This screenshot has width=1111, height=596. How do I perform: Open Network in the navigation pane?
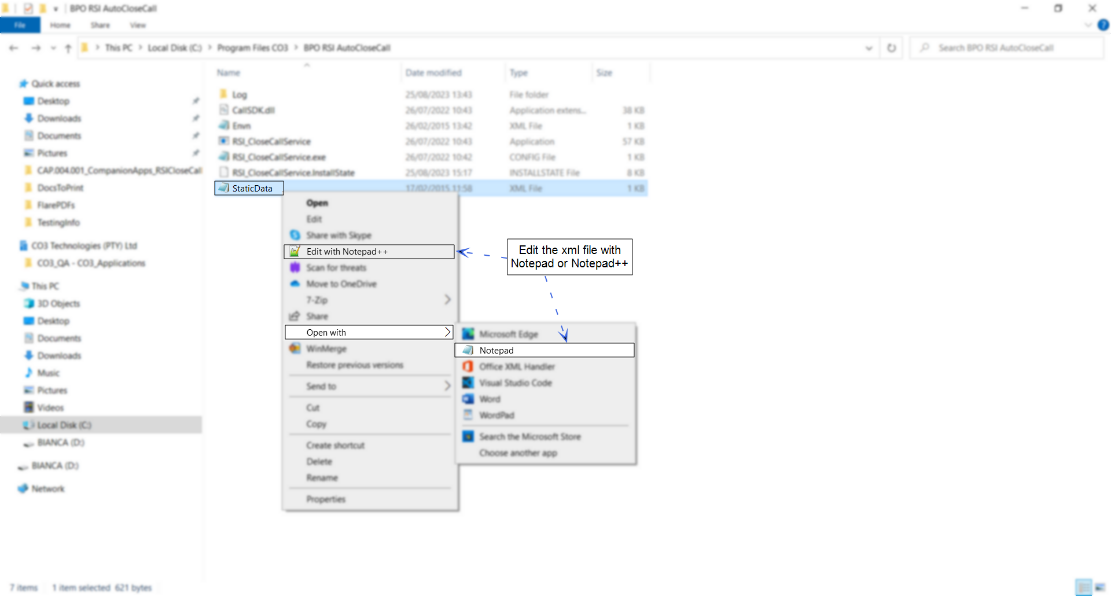coord(48,488)
